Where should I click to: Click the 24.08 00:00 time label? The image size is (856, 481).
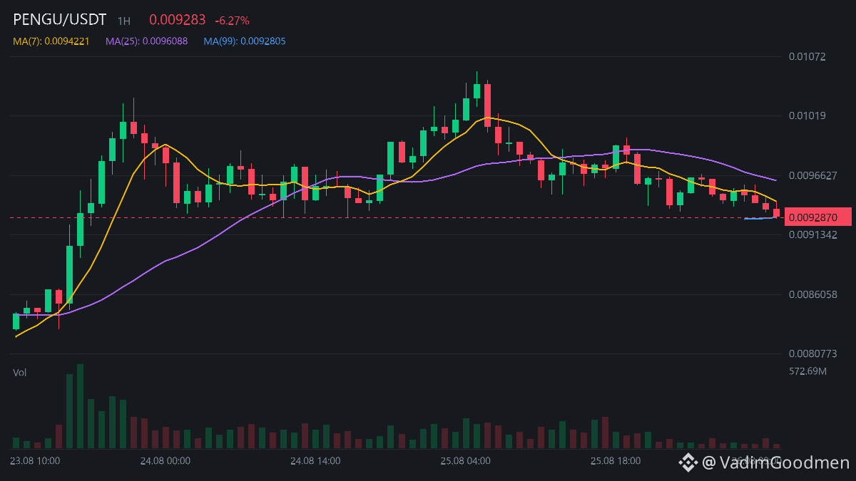click(165, 461)
